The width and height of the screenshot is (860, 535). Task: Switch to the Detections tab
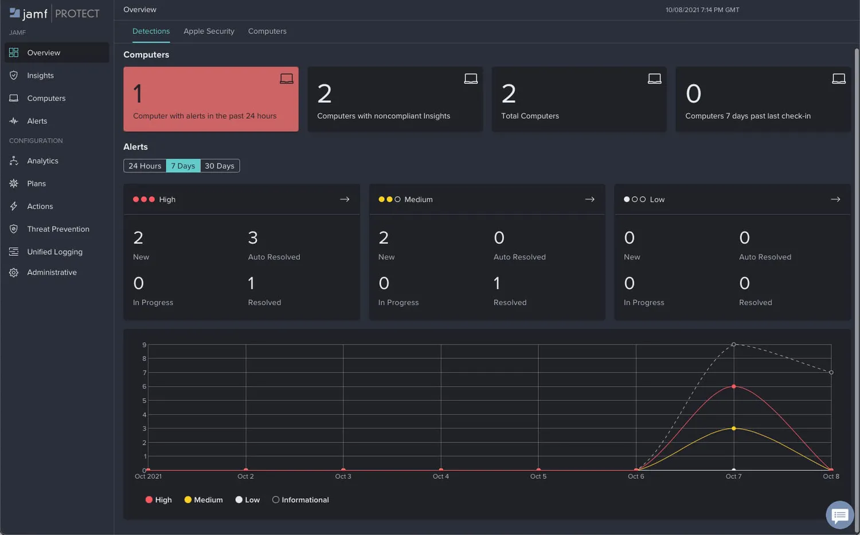click(151, 32)
